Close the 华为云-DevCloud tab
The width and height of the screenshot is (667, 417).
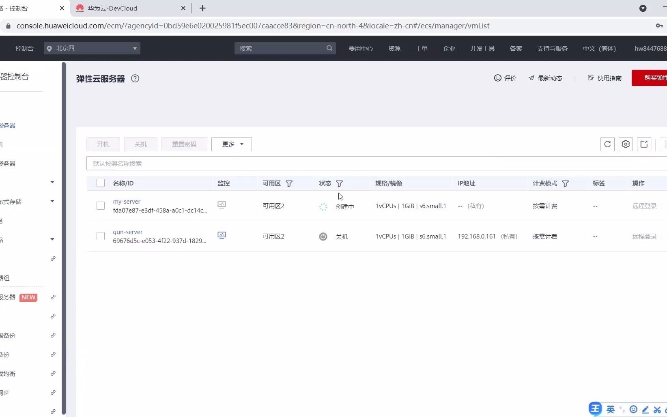click(x=183, y=8)
